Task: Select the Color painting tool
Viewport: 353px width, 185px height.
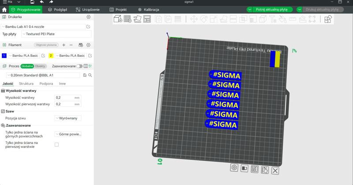Action: 282,19
